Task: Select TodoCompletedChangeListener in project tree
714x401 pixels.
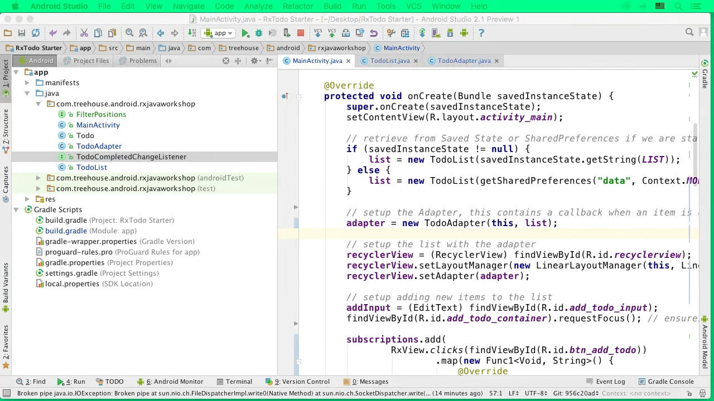Action: (x=132, y=157)
